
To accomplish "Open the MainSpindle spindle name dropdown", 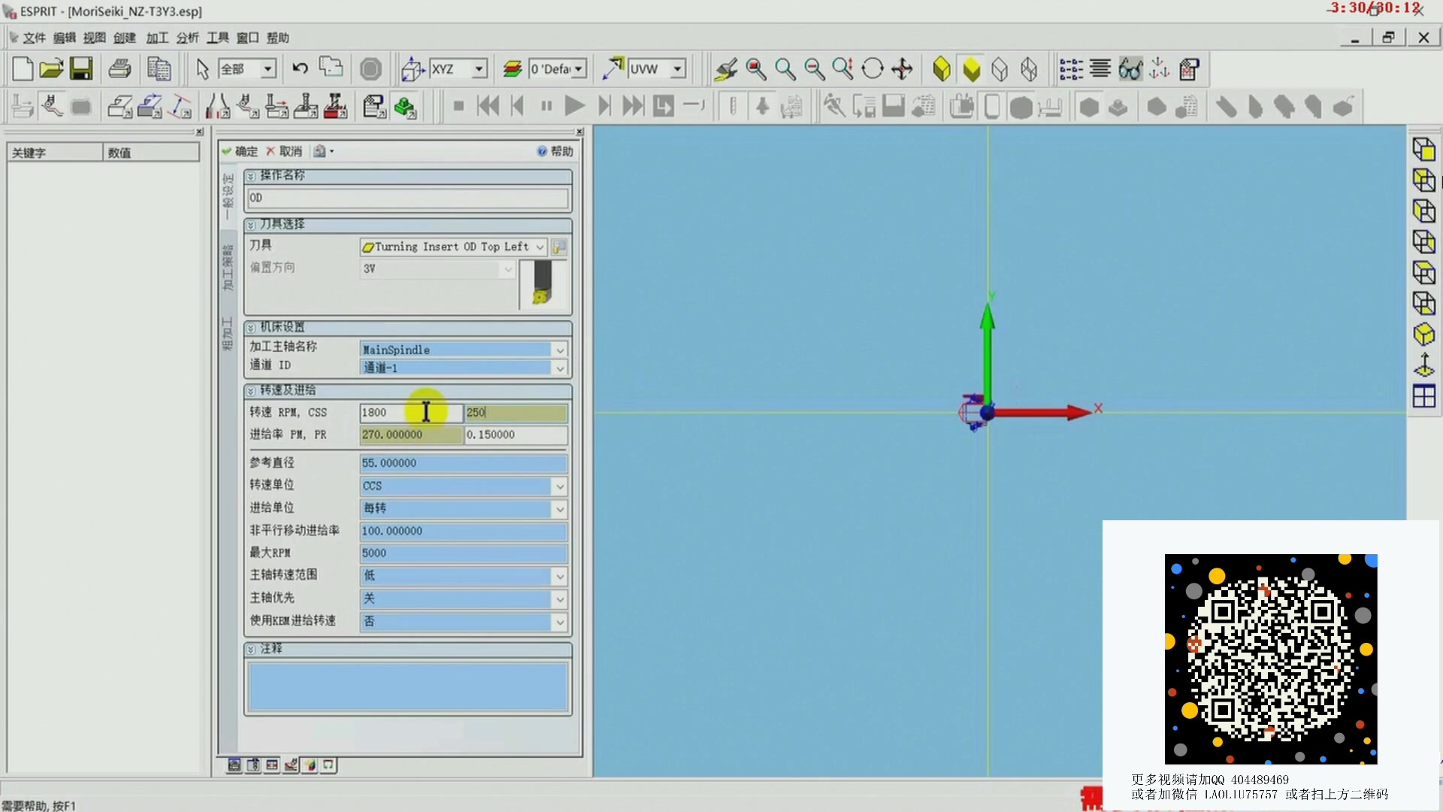I will (560, 350).
